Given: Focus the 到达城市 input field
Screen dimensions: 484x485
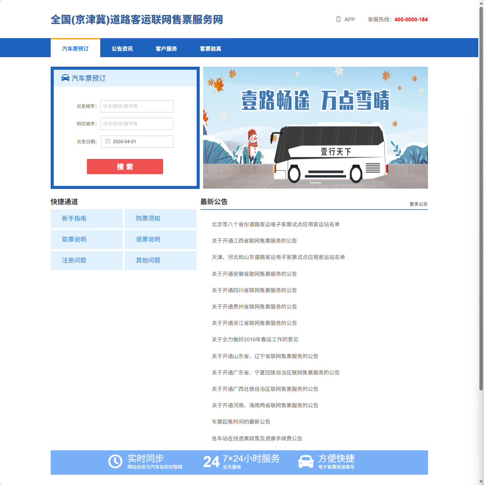Looking at the screenshot, I should (137, 124).
